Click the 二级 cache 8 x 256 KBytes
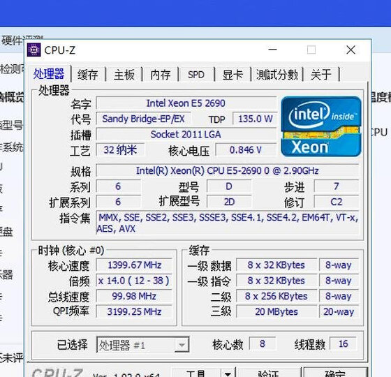This screenshot has width=391, height=377. [x=276, y=296]
